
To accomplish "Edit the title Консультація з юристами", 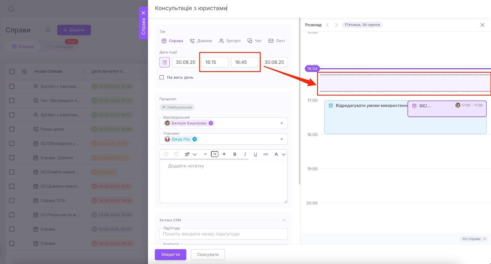I will pyautogui.click(x=191, y=8).
